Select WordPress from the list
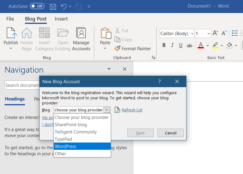This screenshot has width=243, height=174. point(82,146)
